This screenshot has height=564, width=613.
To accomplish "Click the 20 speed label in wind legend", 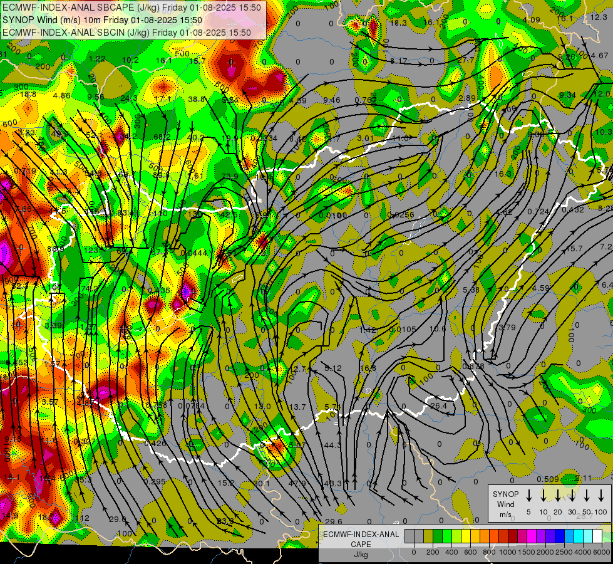I will pyautogui.click(x=557, y=512).
